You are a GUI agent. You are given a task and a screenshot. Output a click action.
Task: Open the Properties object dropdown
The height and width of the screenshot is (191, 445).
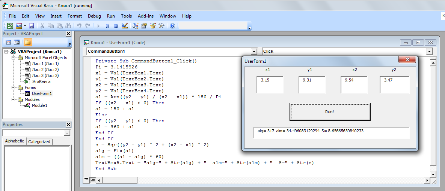click(x=67, y=133)
